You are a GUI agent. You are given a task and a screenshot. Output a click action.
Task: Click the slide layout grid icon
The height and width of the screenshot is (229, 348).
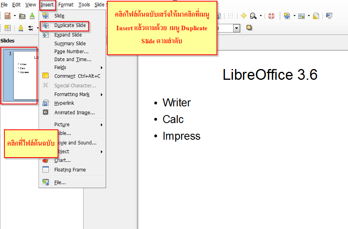click(x=8, y=28)
